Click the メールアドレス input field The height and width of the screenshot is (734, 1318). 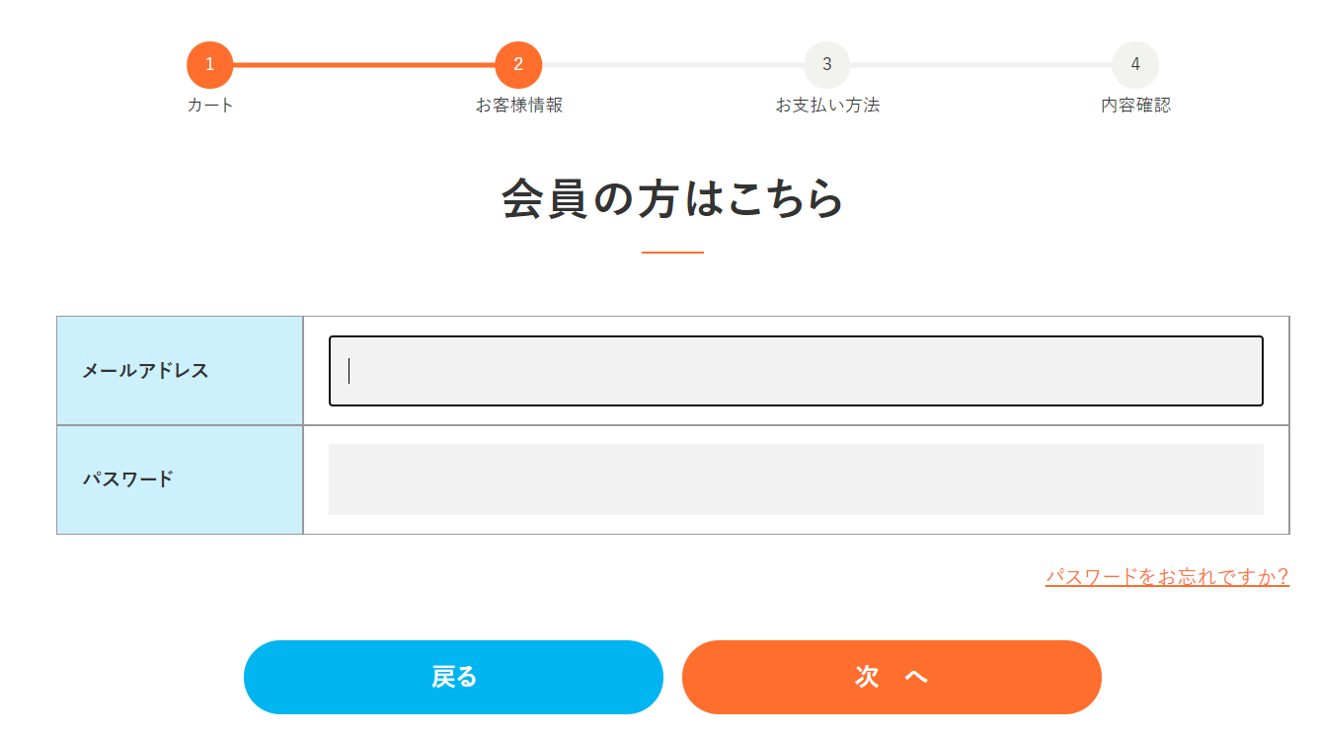(x=796, y=370)
